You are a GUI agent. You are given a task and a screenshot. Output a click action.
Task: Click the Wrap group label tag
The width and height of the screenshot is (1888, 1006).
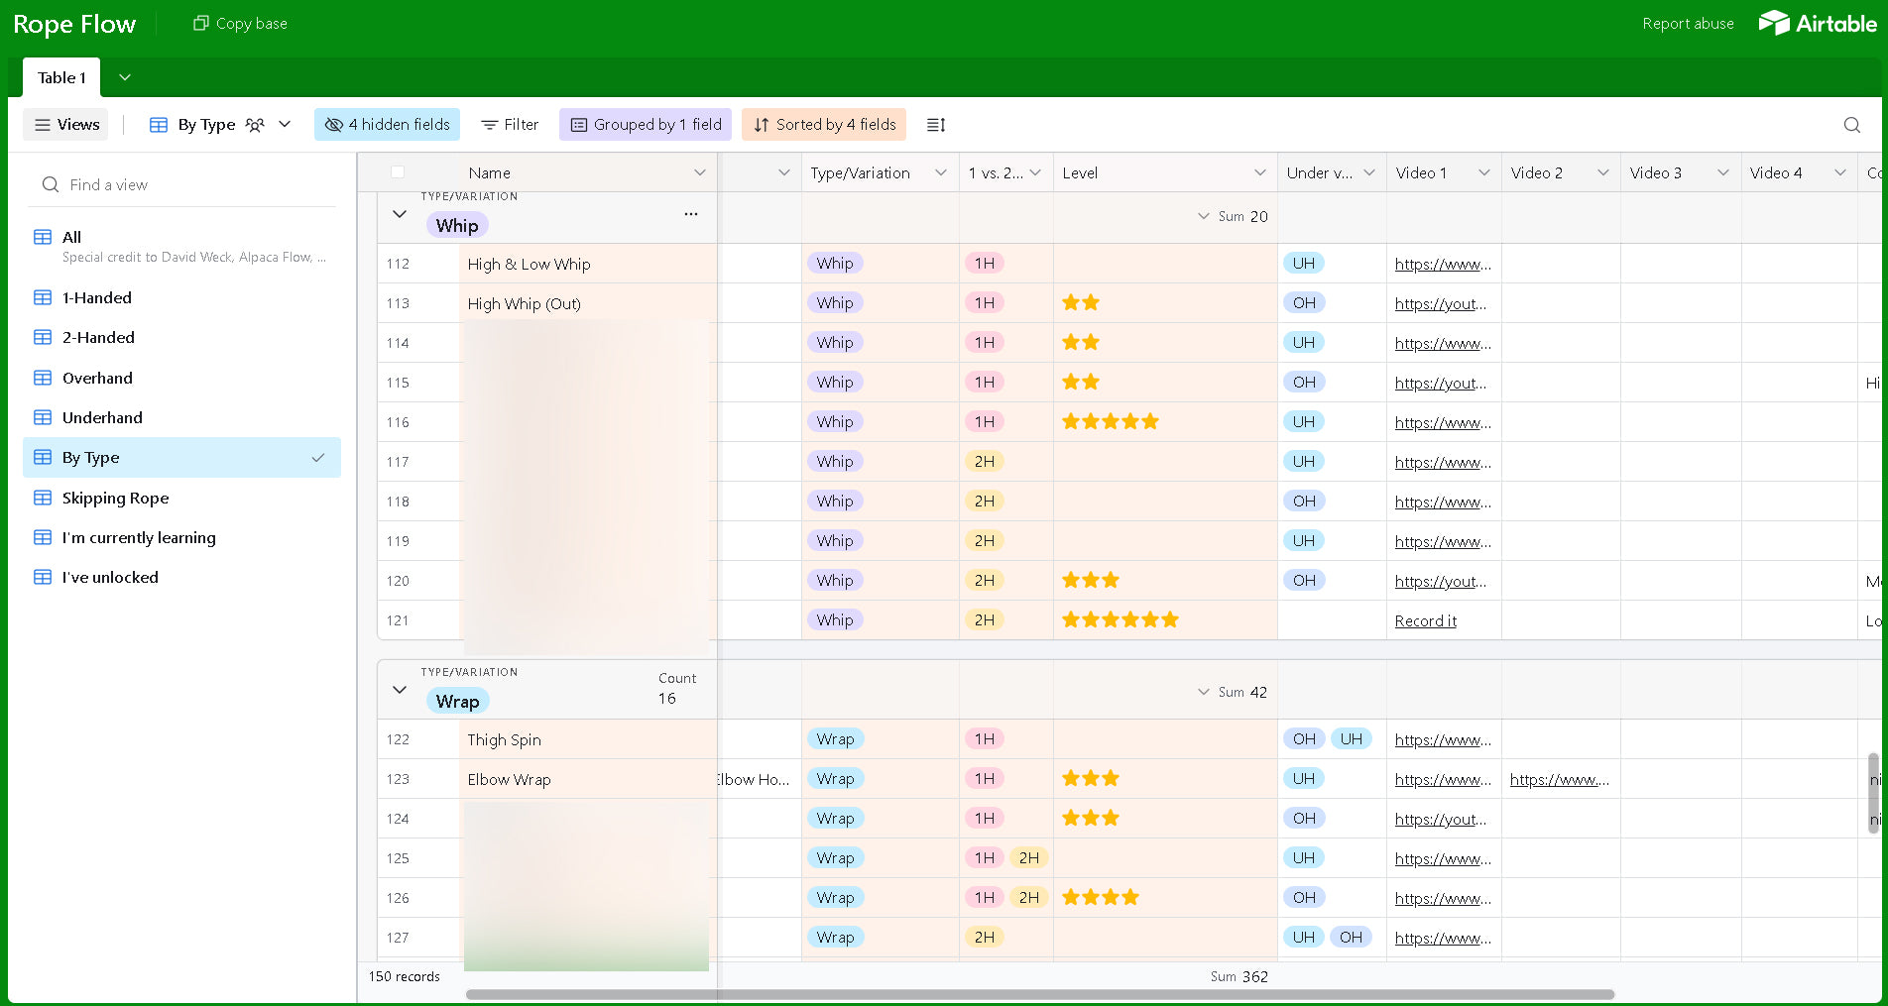point(457,701)
